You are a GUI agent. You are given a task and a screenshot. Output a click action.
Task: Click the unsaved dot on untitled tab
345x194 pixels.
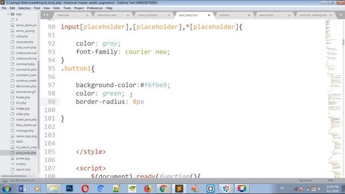point(249,15)
